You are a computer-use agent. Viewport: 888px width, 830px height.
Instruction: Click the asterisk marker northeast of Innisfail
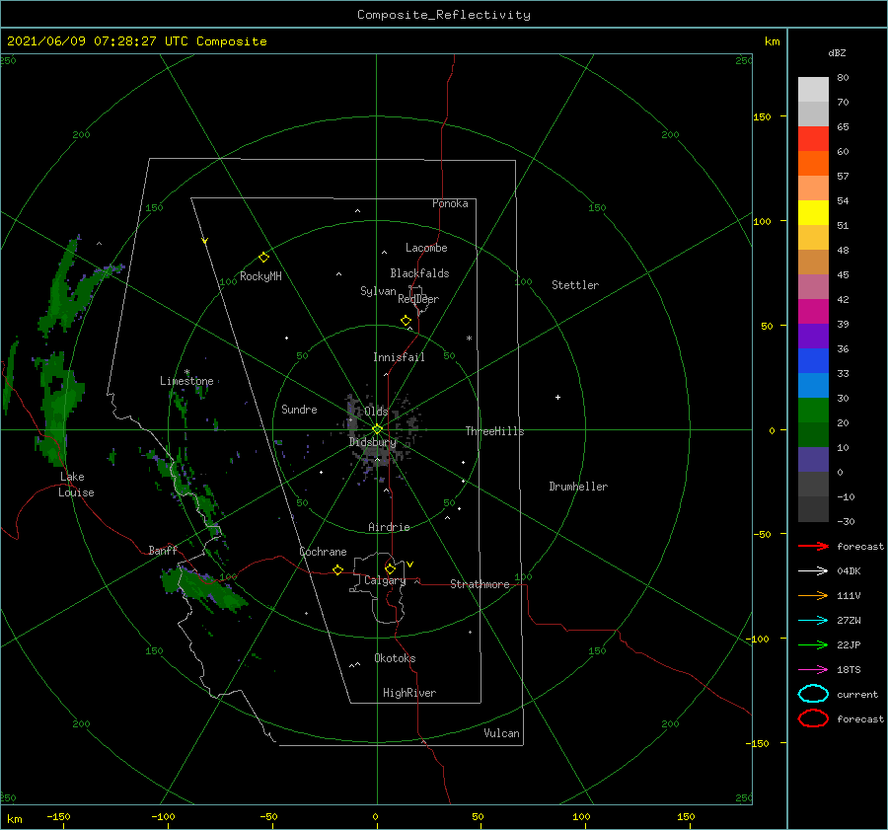point(469,339)
